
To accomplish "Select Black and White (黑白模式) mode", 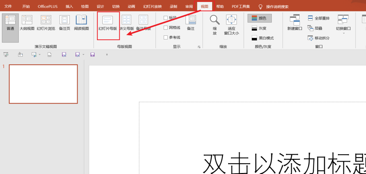I will (x=263, y=38).
